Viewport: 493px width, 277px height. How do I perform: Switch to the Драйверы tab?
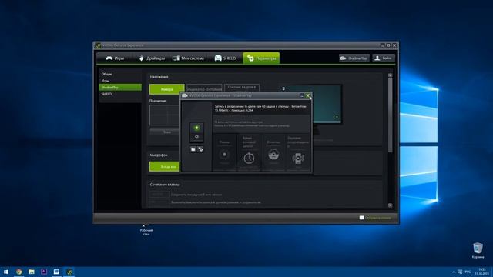click(x=152, y=58)
